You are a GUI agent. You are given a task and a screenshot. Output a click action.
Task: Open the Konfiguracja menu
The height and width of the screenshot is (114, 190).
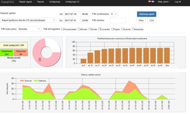point(55,2)
